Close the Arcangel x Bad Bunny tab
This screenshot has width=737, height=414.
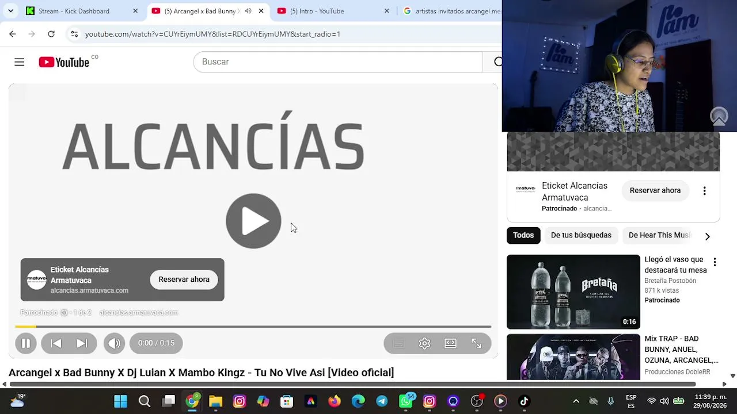[261, 11]
